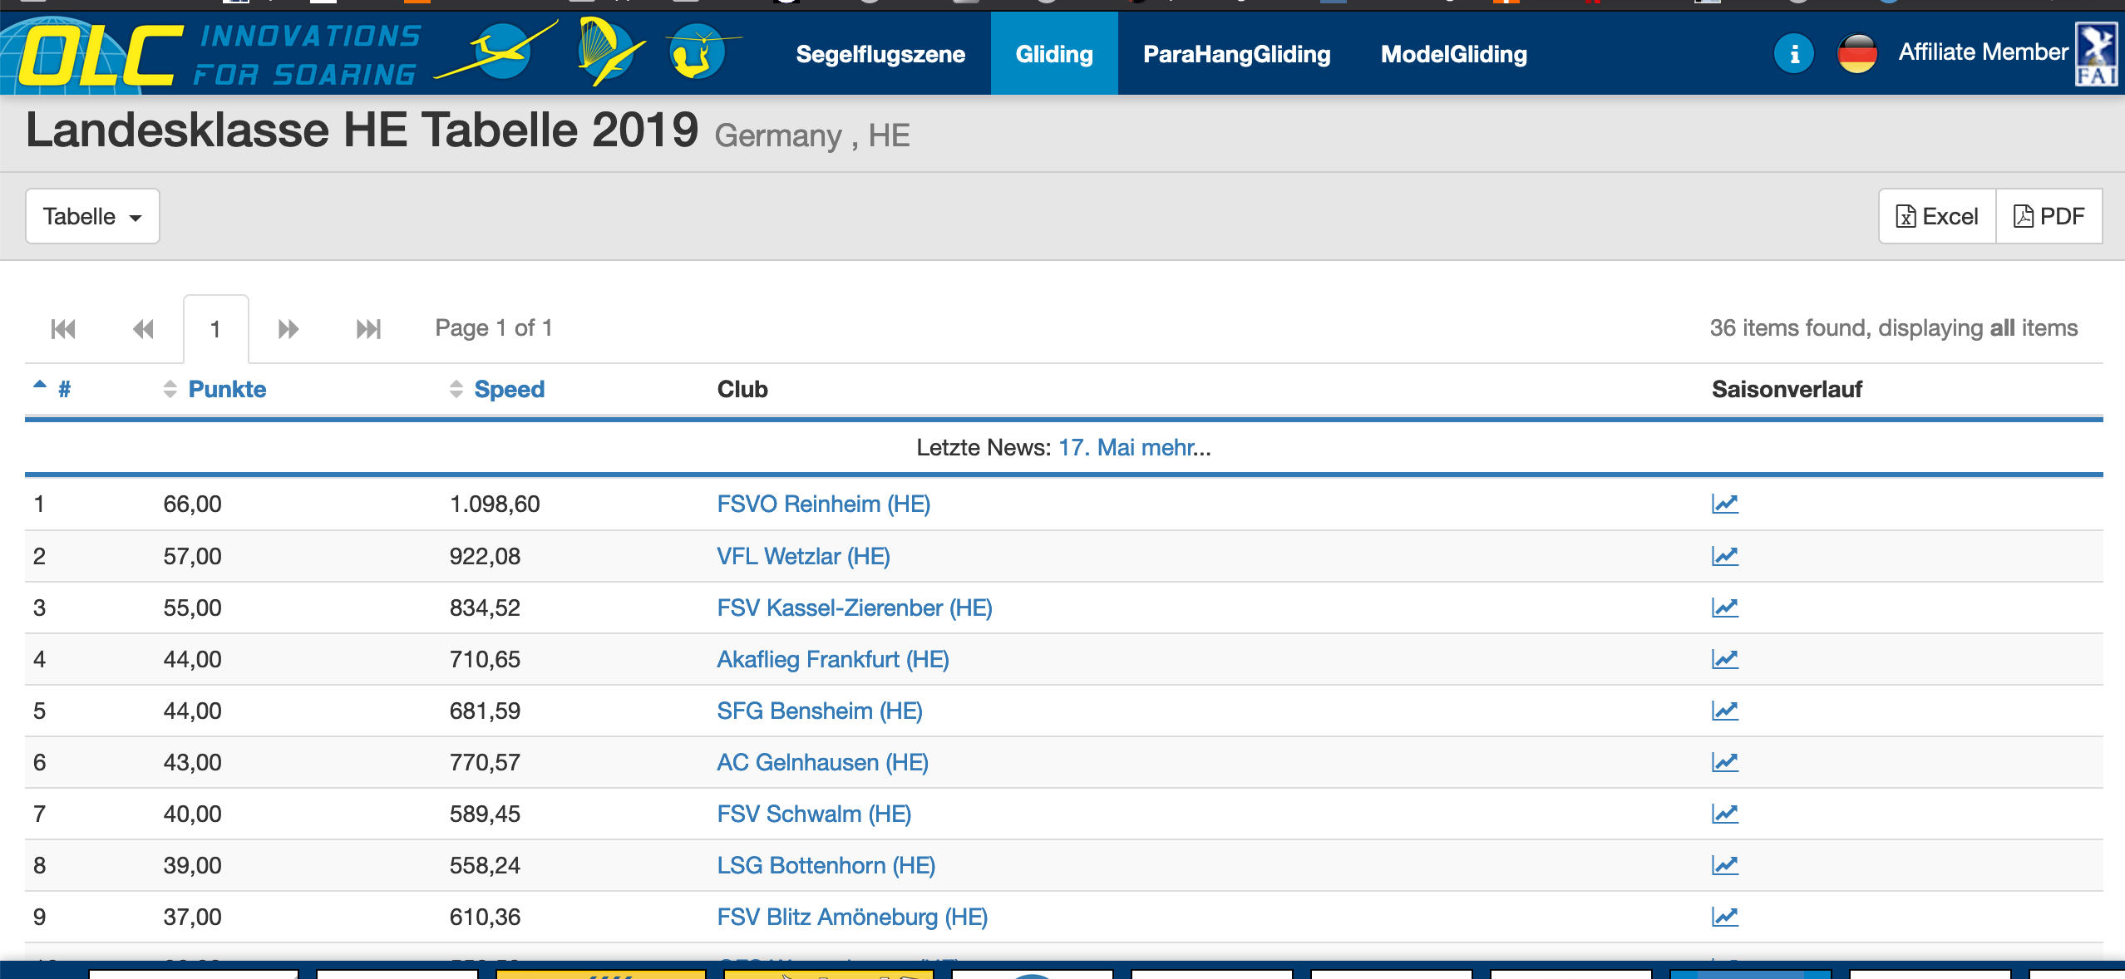Click the FAI logo
Viewport: 2125px width, 979px height.
2097,54
